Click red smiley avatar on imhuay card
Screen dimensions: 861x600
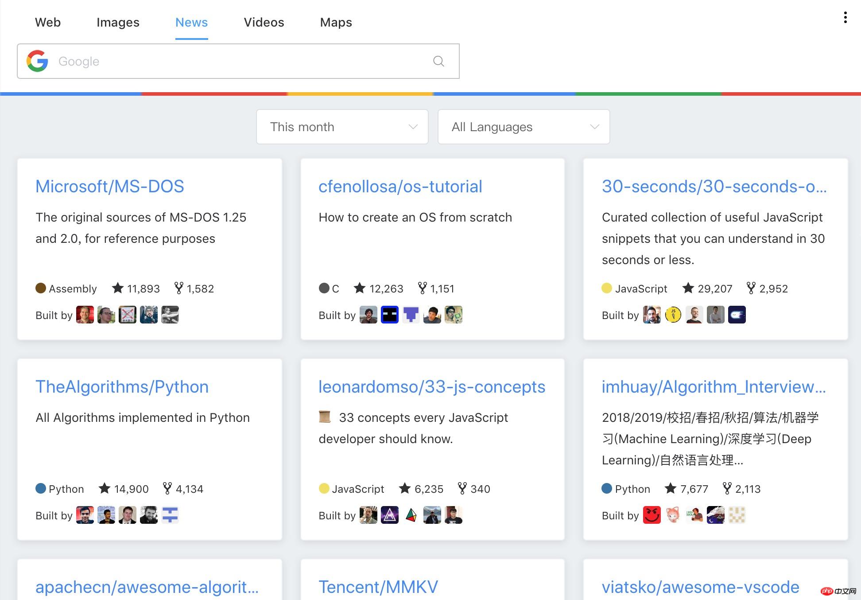click(x=652, y=515)
